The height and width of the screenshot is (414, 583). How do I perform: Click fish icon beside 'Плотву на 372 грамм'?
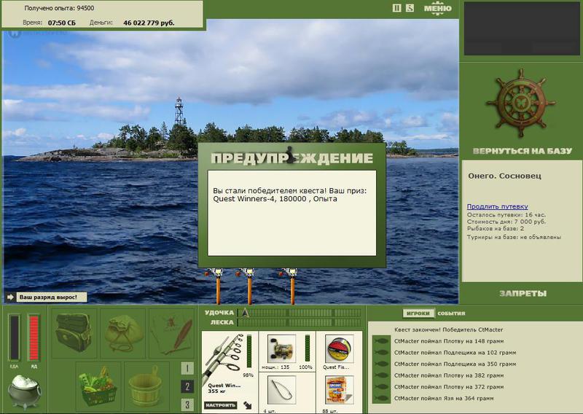point(380,387)
